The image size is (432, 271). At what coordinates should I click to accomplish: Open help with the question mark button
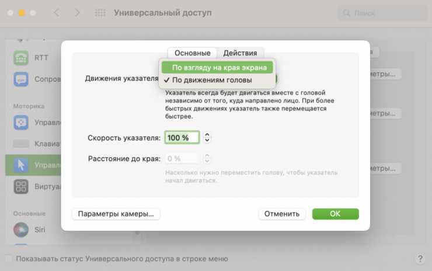coord(420,259)
